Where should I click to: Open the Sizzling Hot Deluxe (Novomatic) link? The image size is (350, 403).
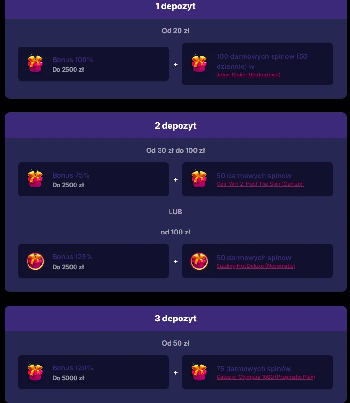pos(256,266)
